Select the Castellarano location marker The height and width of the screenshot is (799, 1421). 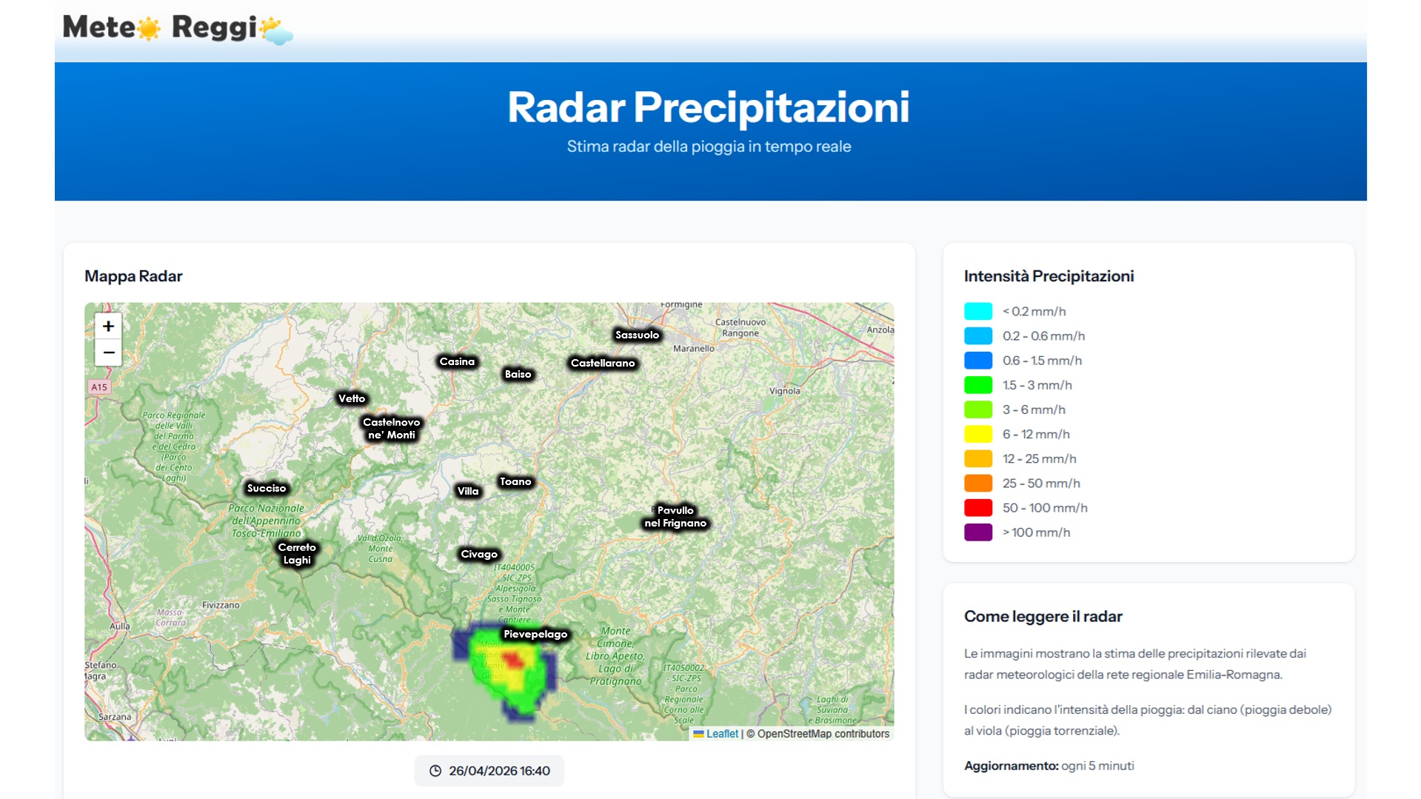(x=603, y=363)
